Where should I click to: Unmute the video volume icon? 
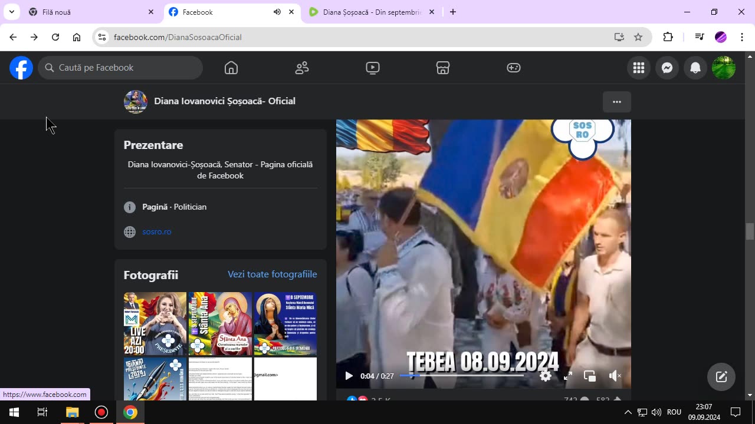pyautogui.click(x=615, y=376)
